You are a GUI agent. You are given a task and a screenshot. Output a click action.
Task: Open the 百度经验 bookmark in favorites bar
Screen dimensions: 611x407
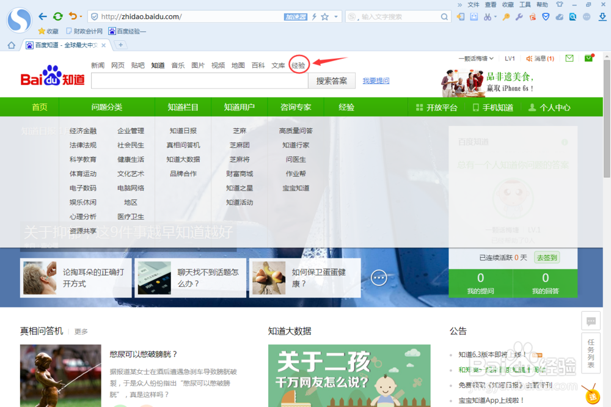point(127,31)
